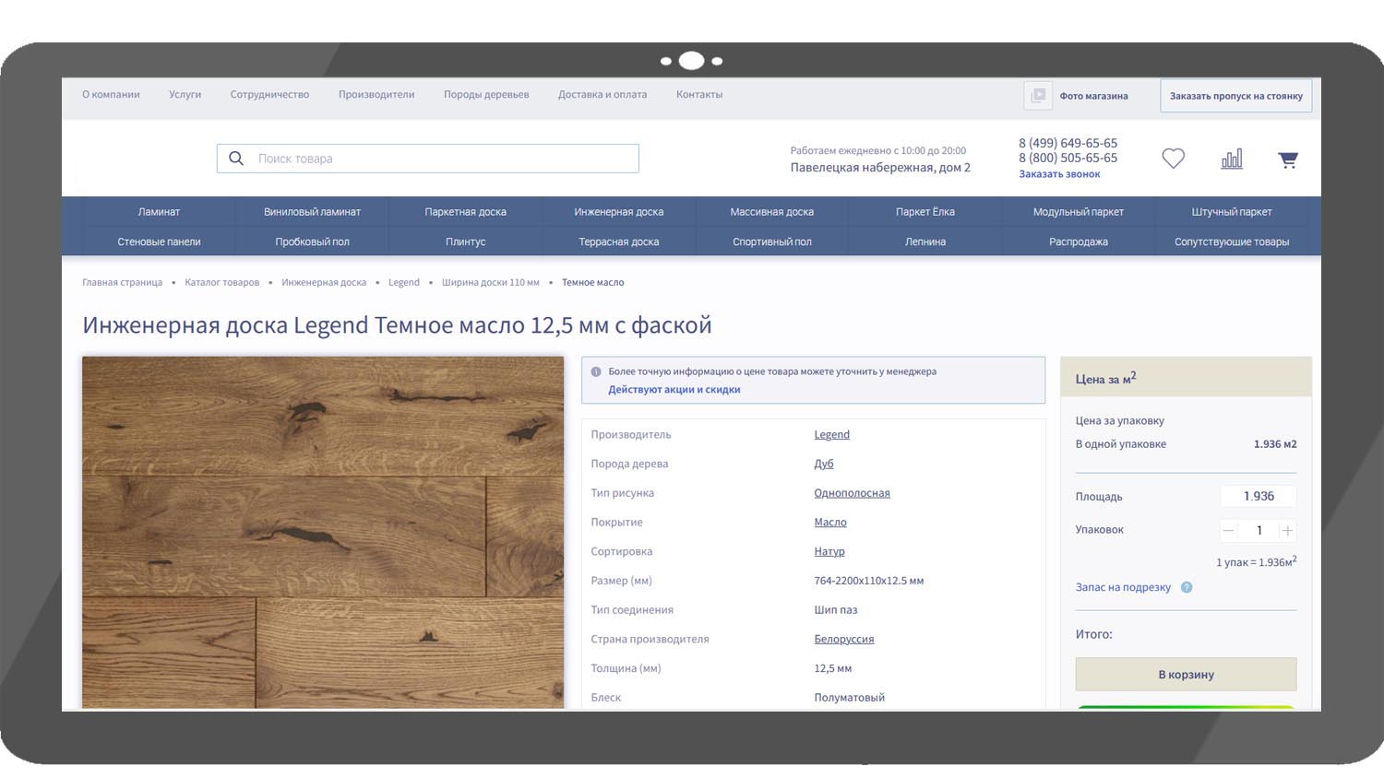
Task: Increase package count with plus button
Action: [1287, 530]
